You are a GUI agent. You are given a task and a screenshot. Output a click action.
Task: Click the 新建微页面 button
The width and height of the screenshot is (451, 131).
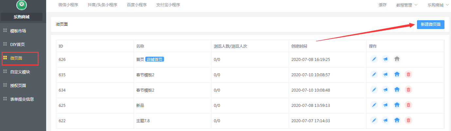(x=430, y=24)
